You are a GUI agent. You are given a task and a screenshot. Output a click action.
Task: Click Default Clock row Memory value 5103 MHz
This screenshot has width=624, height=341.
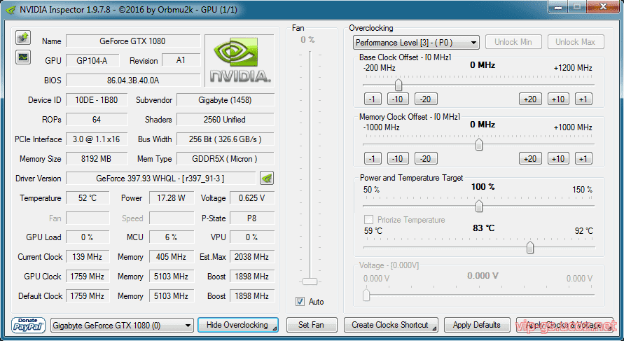tap(172, 296)
